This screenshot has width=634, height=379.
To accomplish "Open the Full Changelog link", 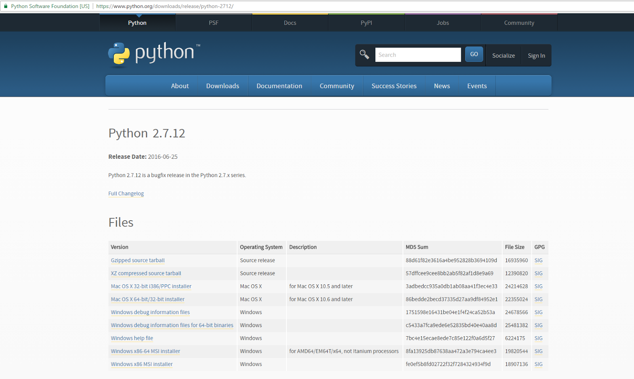I will (x=126, y=194).
